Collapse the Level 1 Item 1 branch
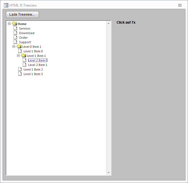This screenshot has height=183, width=188. click(18, 56)
